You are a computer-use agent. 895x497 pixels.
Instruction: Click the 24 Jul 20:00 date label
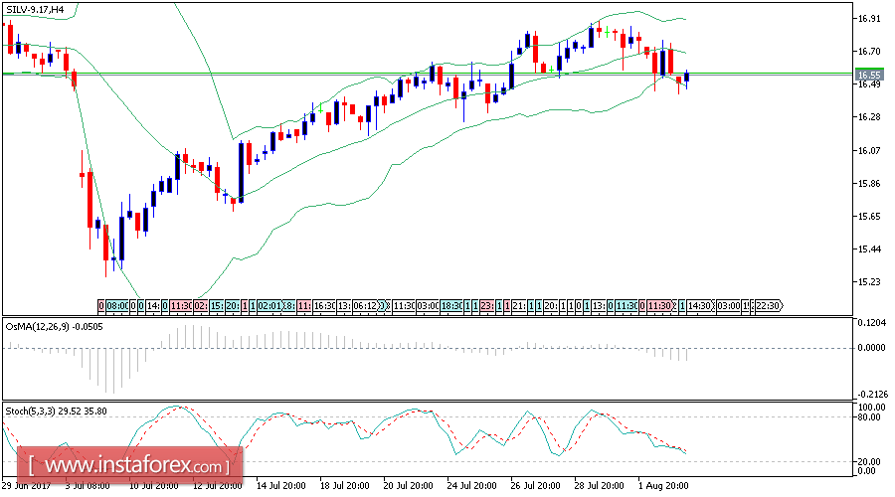[x=471, y=486]
